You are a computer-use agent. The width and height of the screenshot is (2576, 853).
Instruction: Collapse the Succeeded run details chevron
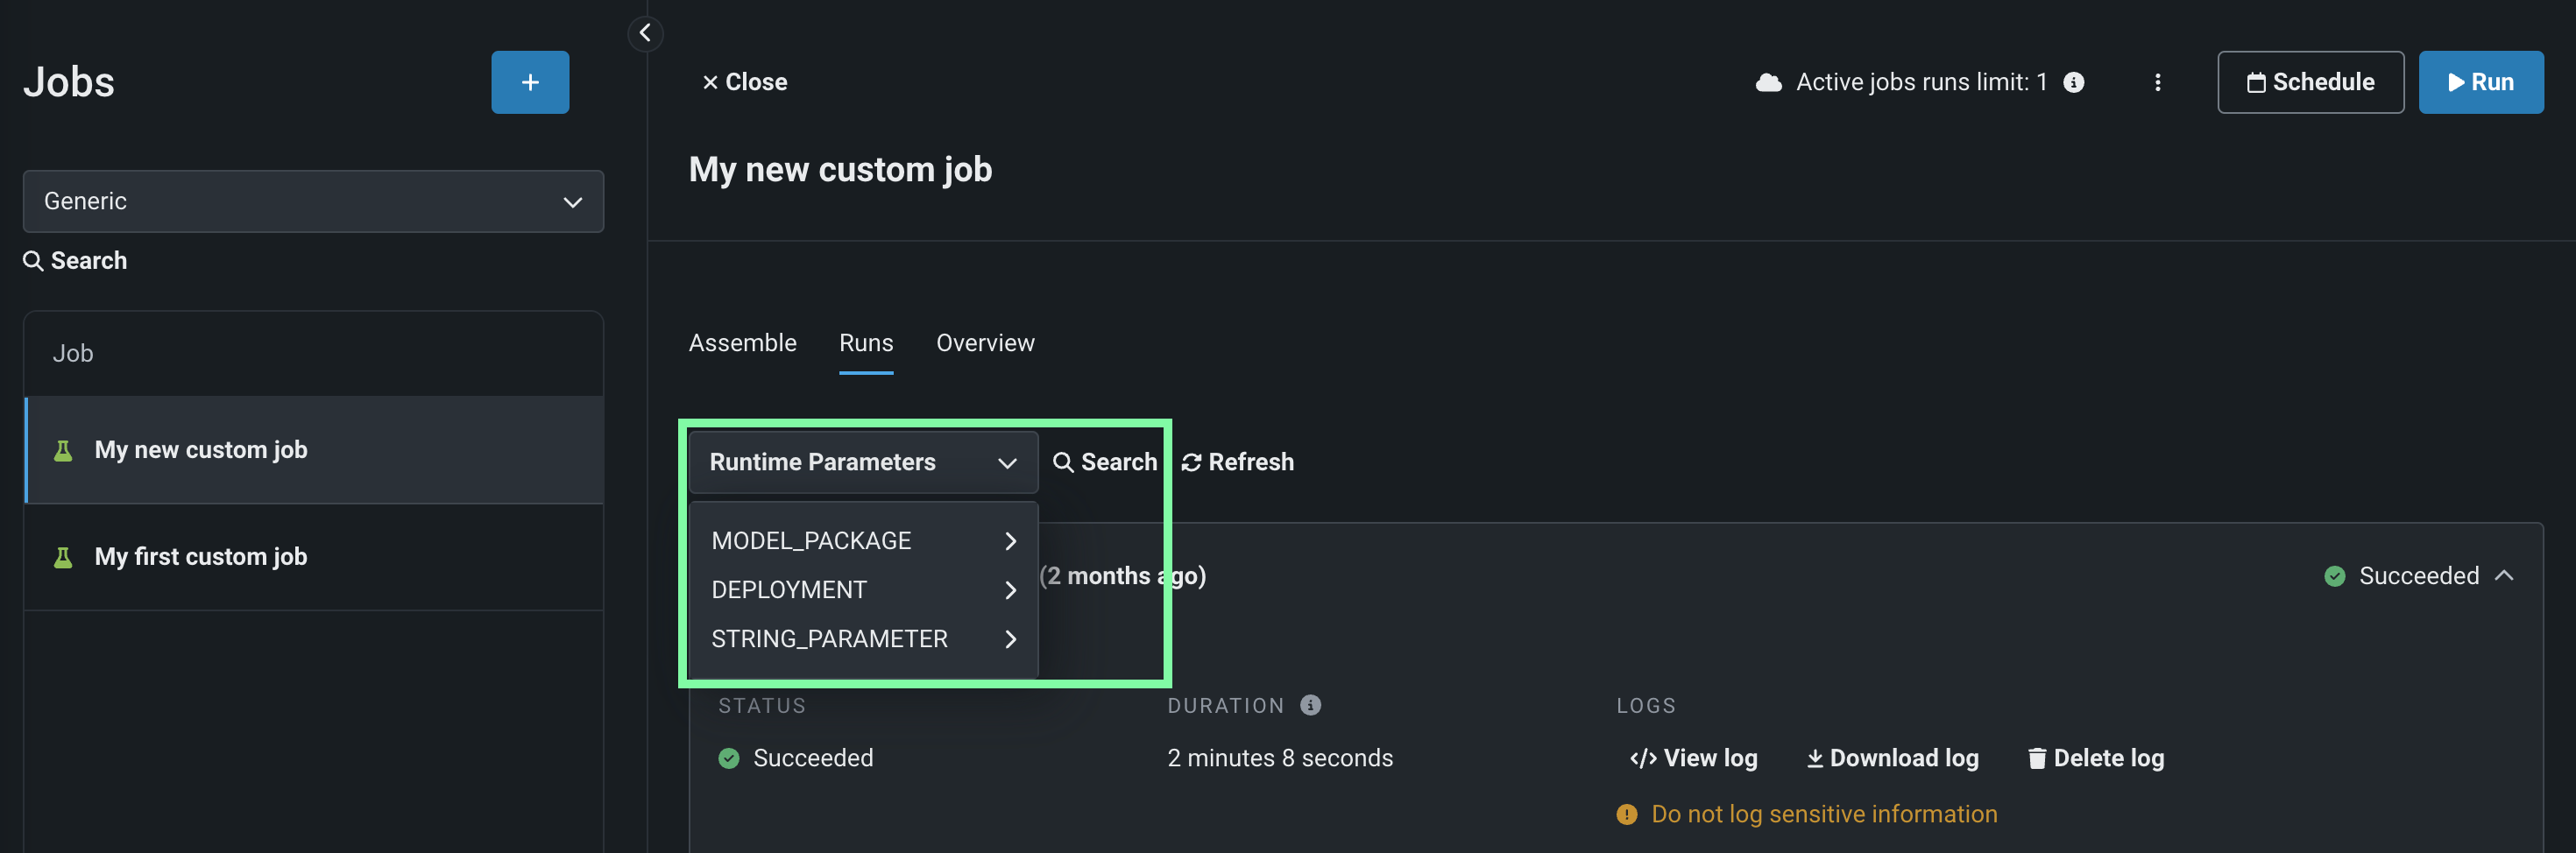[2503, 576]
